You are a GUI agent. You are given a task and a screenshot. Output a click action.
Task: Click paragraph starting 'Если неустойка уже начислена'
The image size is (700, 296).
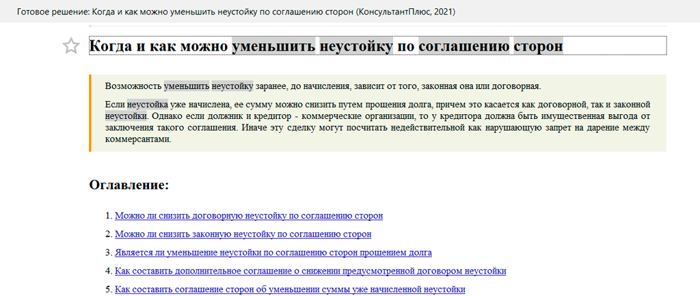pyautogui.click(x=377, y=122)
